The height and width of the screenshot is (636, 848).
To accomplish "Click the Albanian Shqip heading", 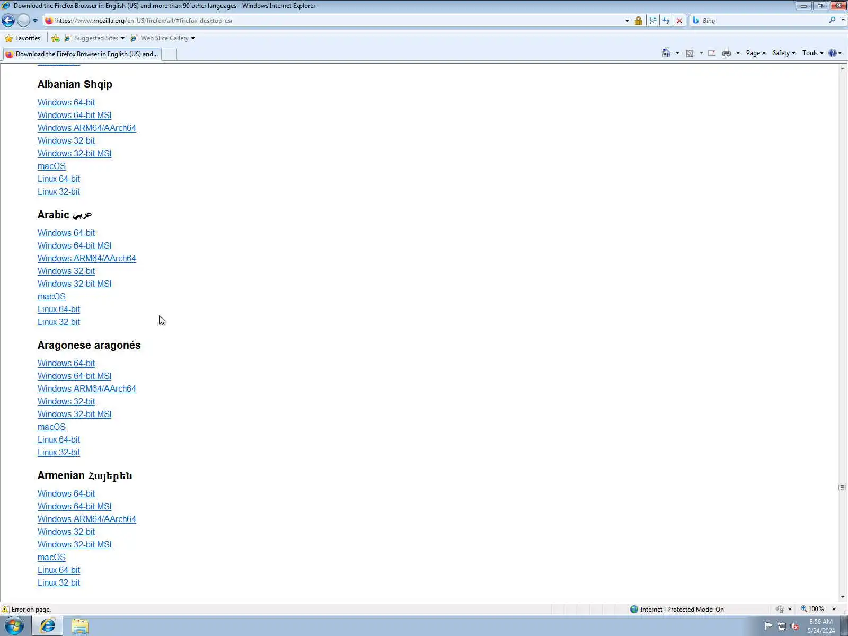I will (x=75, y=84).
